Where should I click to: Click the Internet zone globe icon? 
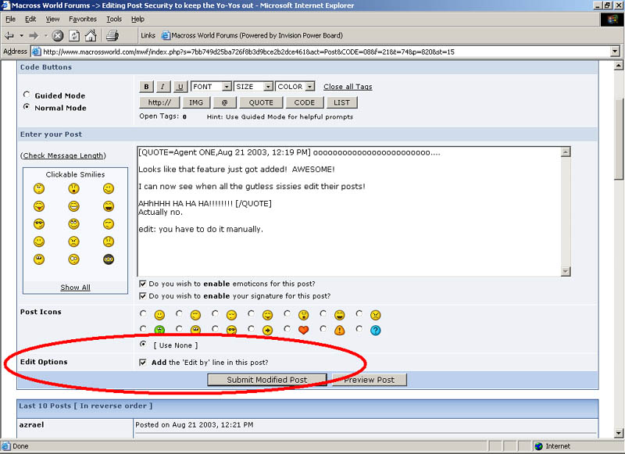coord(539,446)
